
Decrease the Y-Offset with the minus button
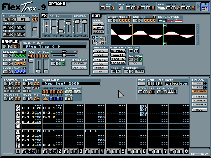[x=126, y=71]
